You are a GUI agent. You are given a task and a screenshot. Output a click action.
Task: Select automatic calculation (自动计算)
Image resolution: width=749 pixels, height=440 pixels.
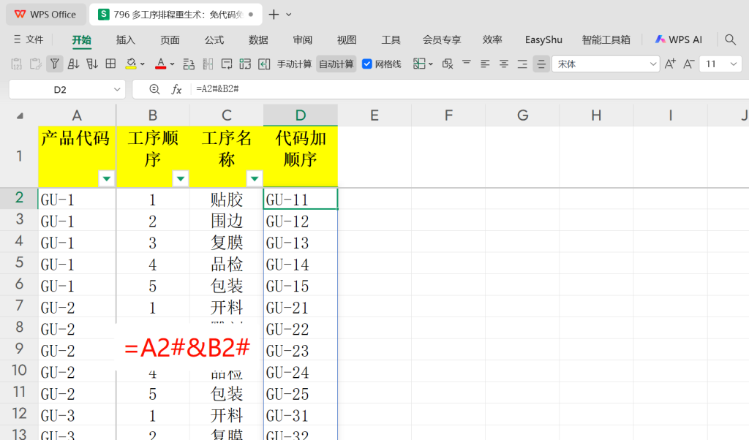(x=336, y=64)
